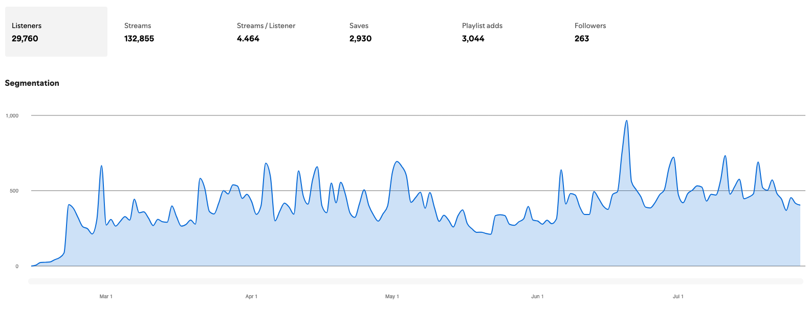Click the 3,044 playlist adds value
809x312 pixels.
point(473,39)
